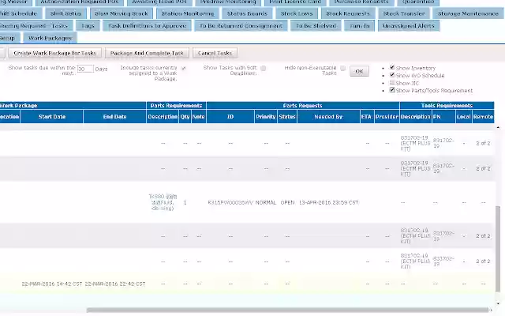Open the Storage Maintenance tab
Screen dimensions: 505x316
pos(468,13)
